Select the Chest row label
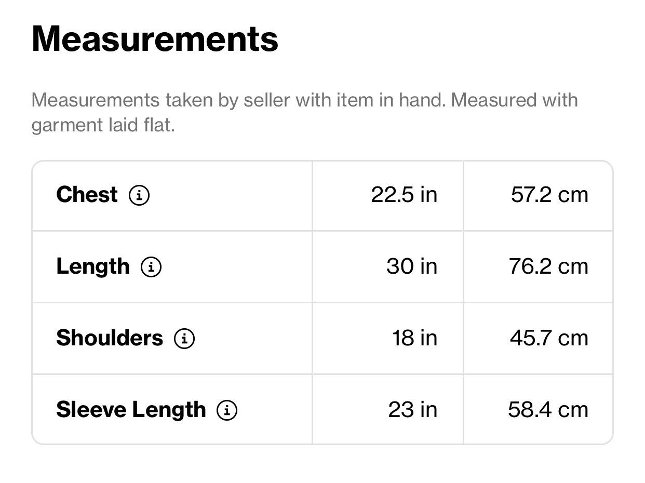Image resolution: width=645 pixels, height=483 pixels. 87,195
